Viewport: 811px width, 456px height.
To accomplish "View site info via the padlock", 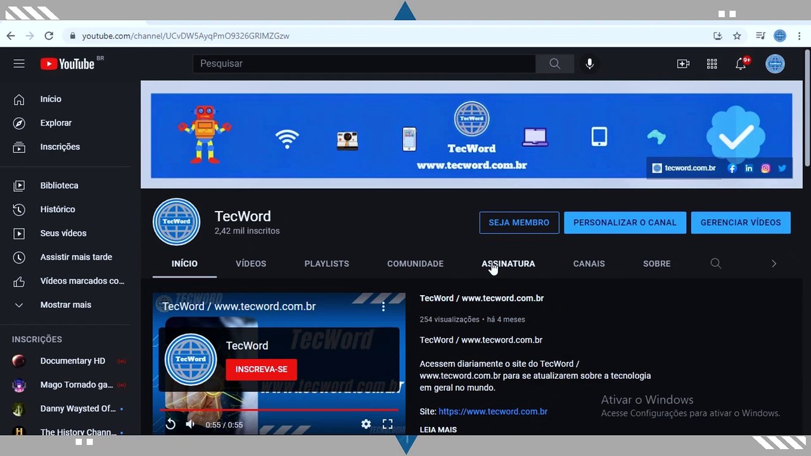I will tap(73, 36).
